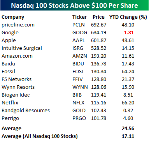Click Baidu's YTD change 17.43
Screen dimensions: 149x141
click(x=128, y=64)
